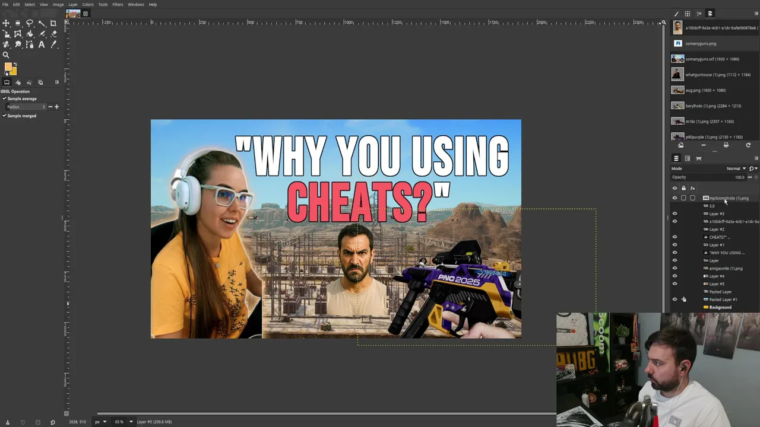
Task: Swap foreground and background colors
Action: point(15,64)
